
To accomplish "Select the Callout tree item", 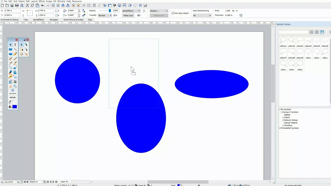I will (287, 115).
